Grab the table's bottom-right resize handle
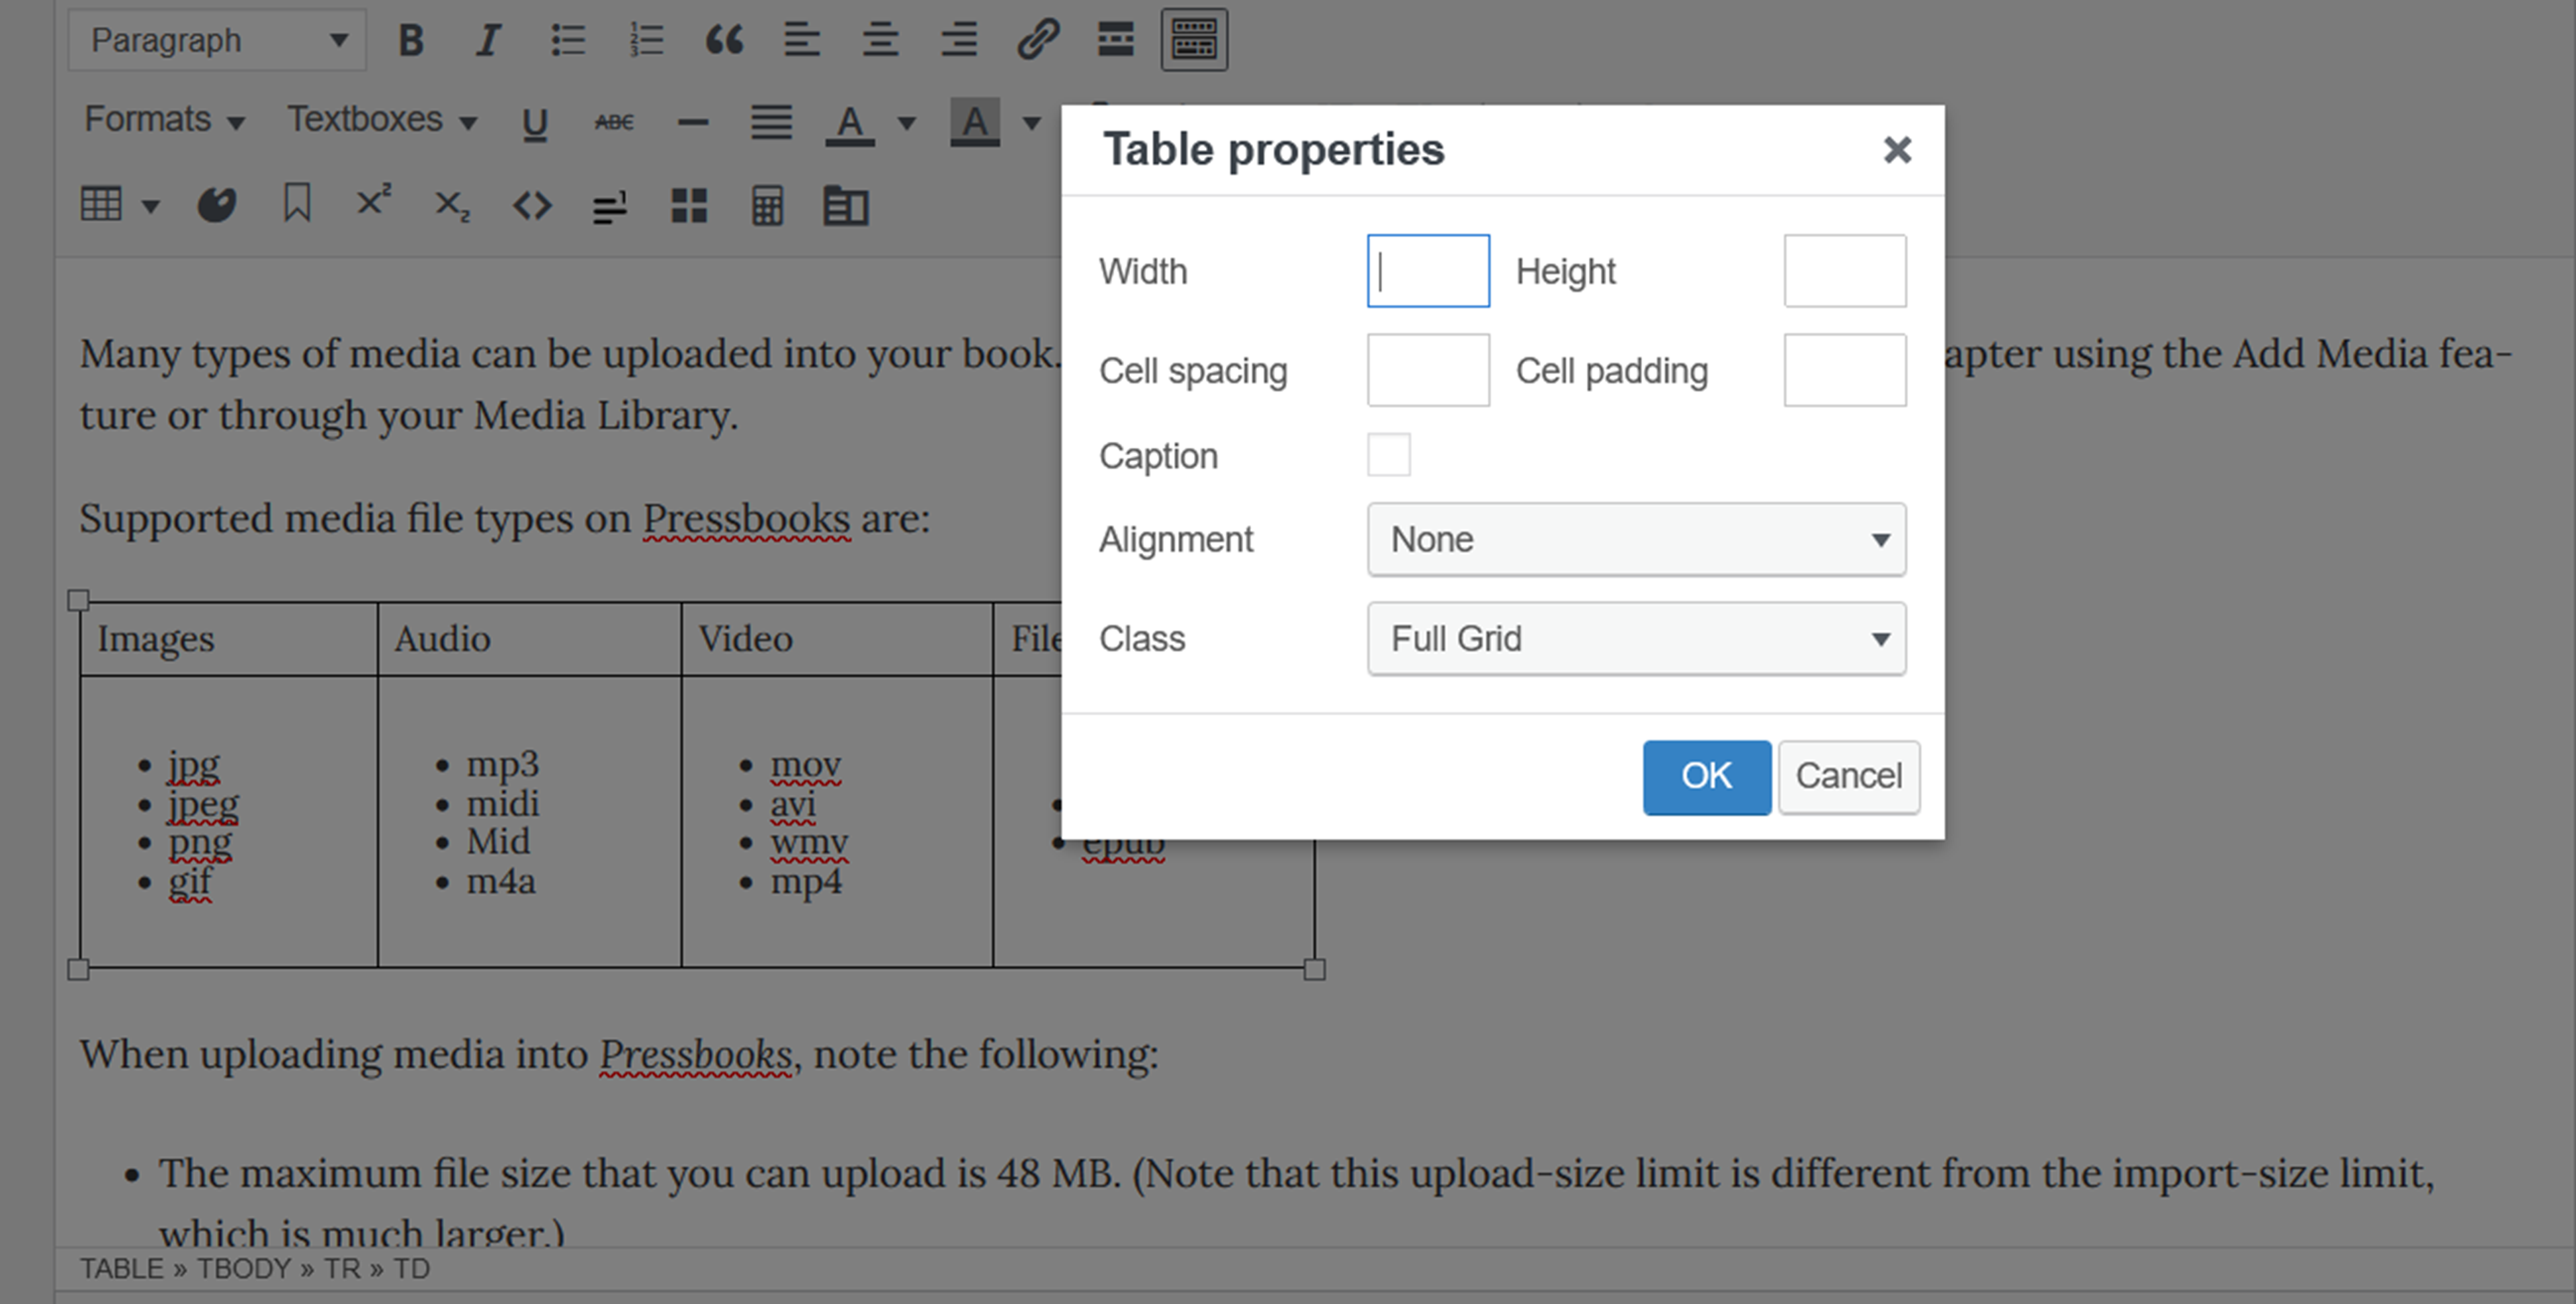Image resolution: width=2576 pixels, height=1304 pixels. click(x=1315, y=969)
